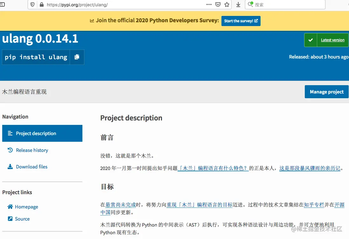The image size is (349, 239).
Task: Visit the project Homepage link
Action: pos(26,207)
